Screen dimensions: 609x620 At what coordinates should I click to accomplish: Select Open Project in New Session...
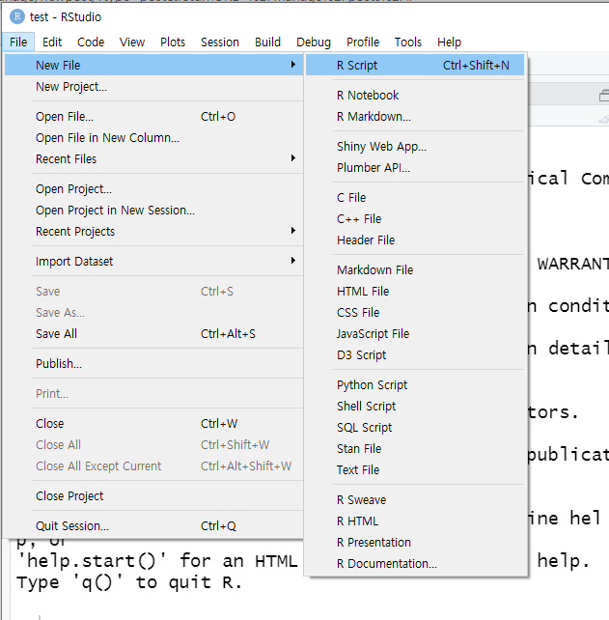[153, 210]
